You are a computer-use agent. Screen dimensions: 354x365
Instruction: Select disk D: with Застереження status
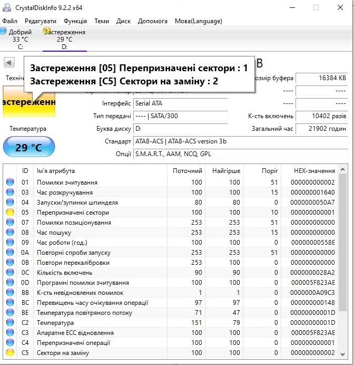pyautogui.click(x=65, y=39)
